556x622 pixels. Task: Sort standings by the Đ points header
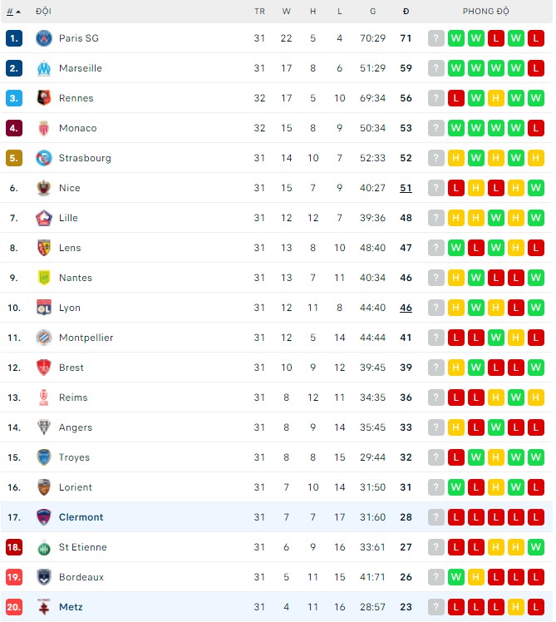tap(406, 12)
